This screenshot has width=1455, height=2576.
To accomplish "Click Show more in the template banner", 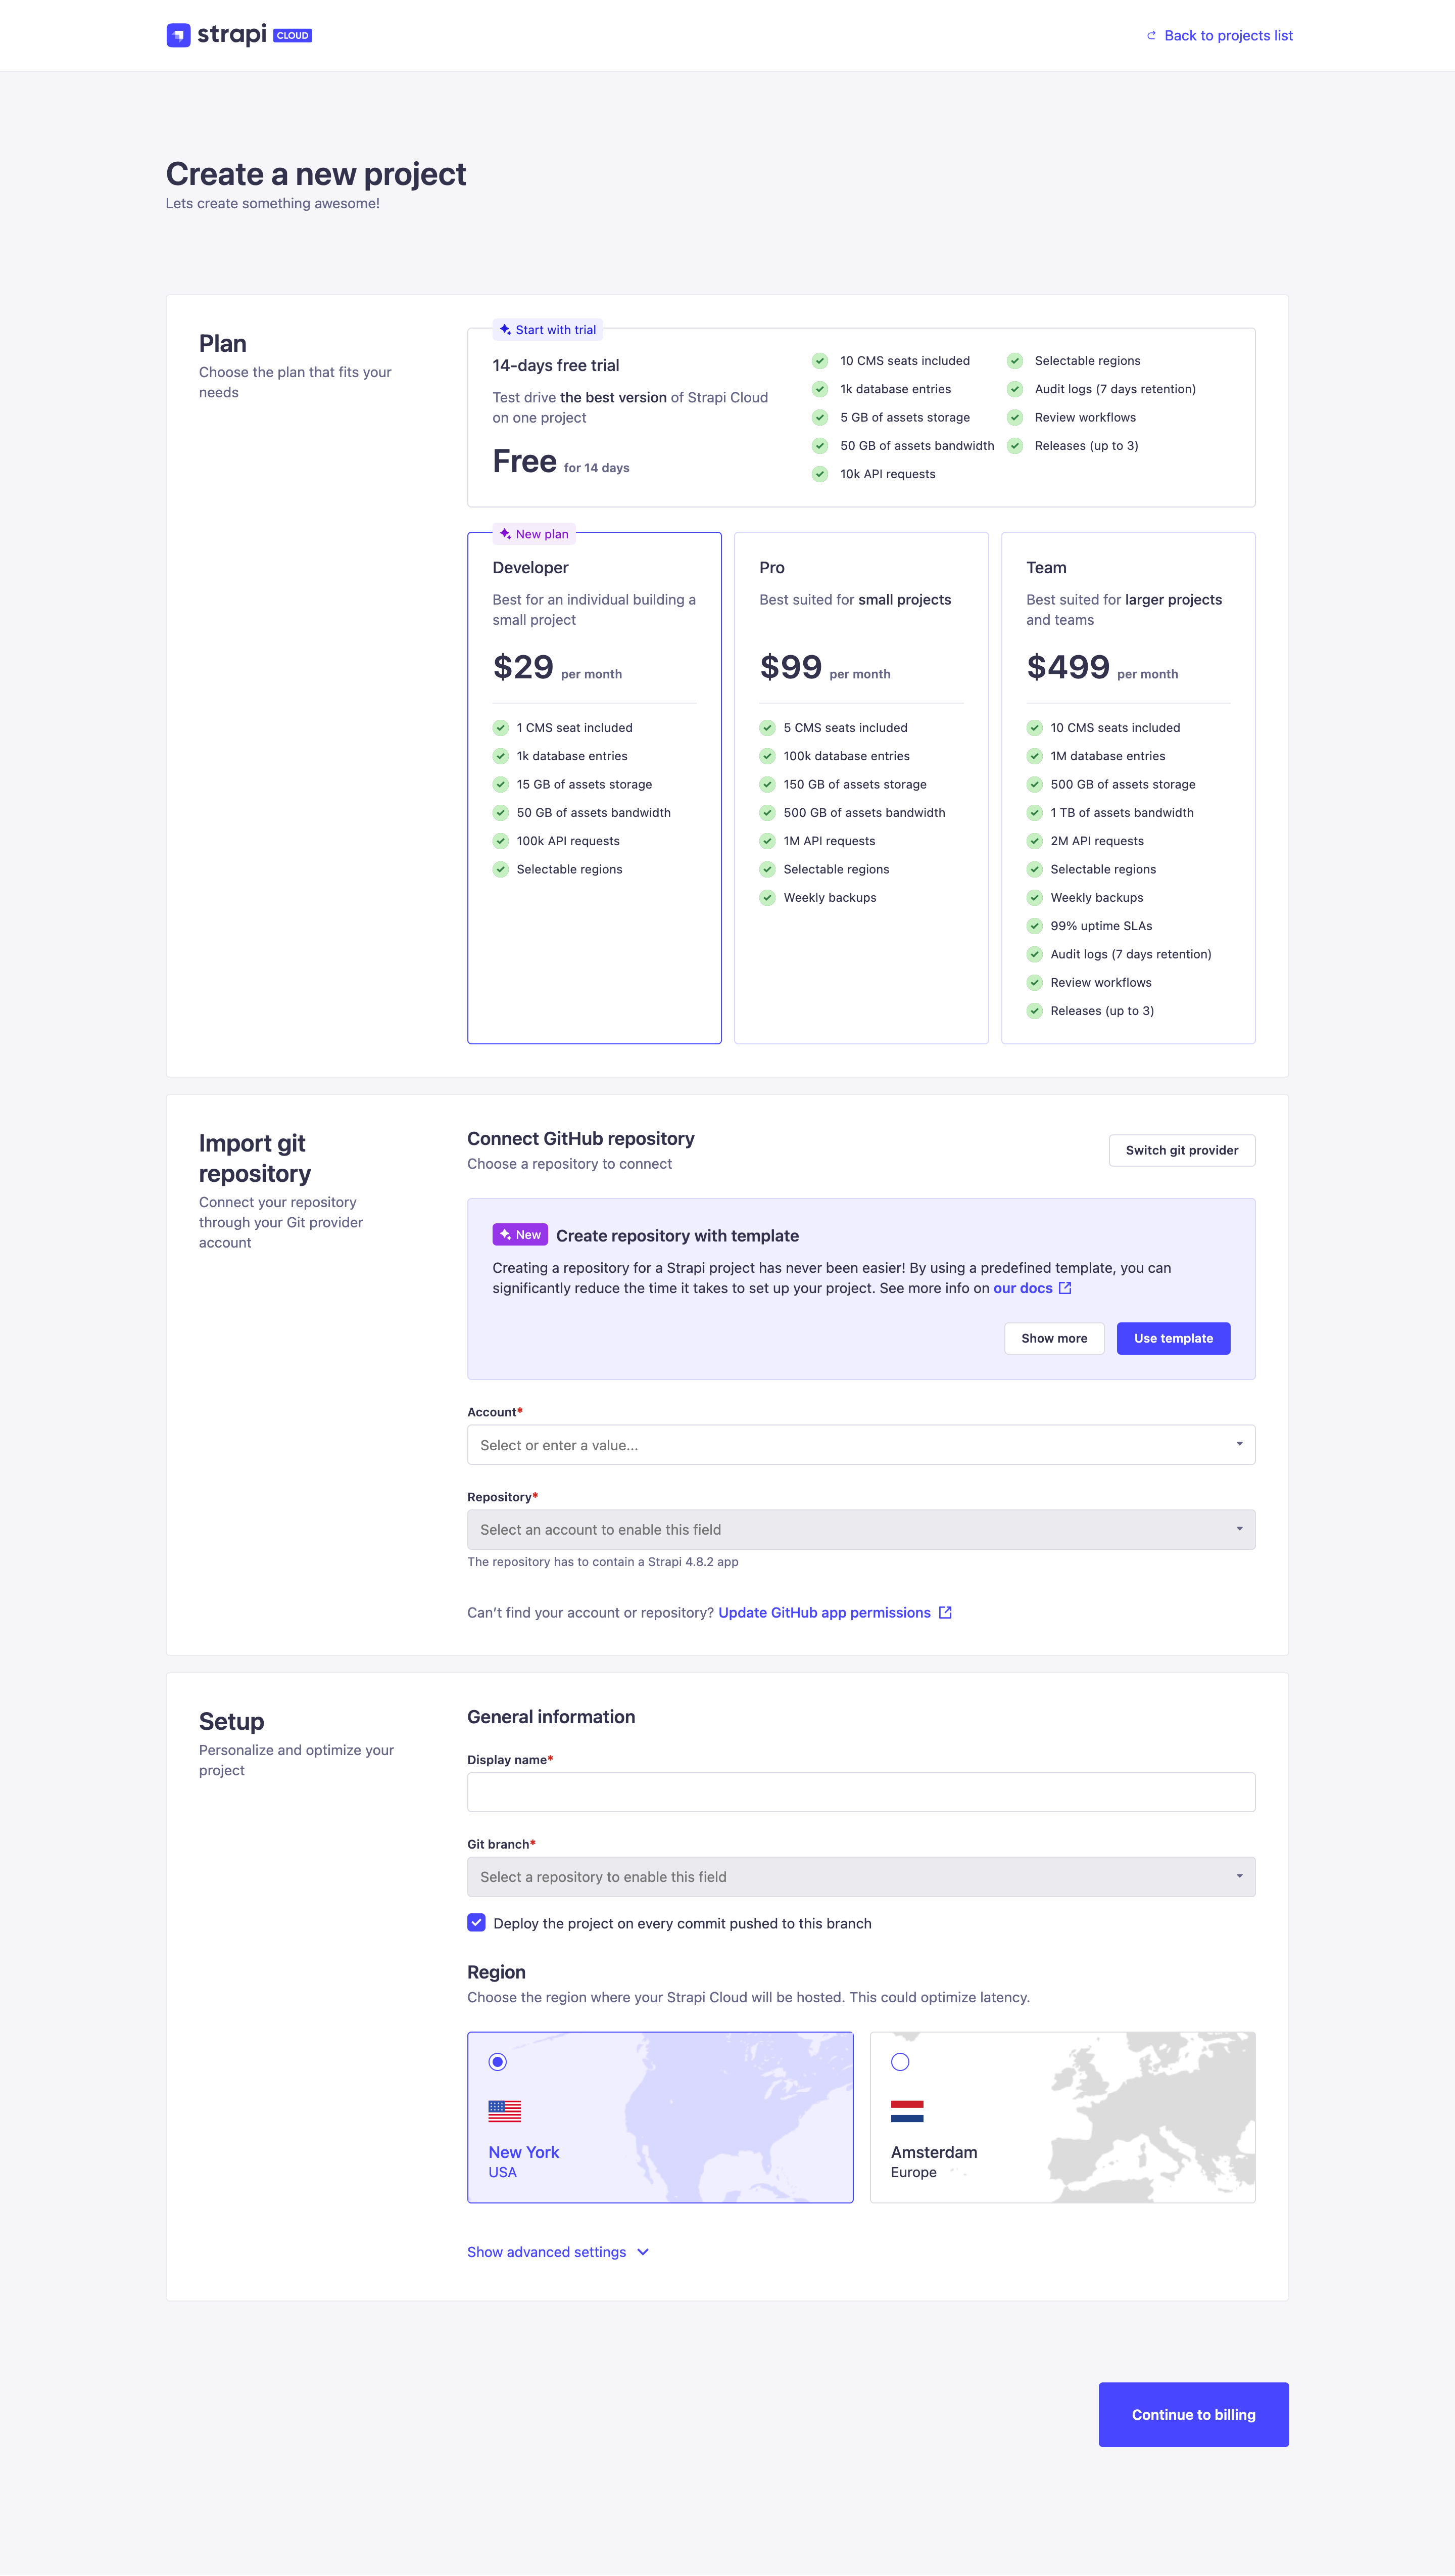I will pyautogui.click(x=1054, y=1338).
